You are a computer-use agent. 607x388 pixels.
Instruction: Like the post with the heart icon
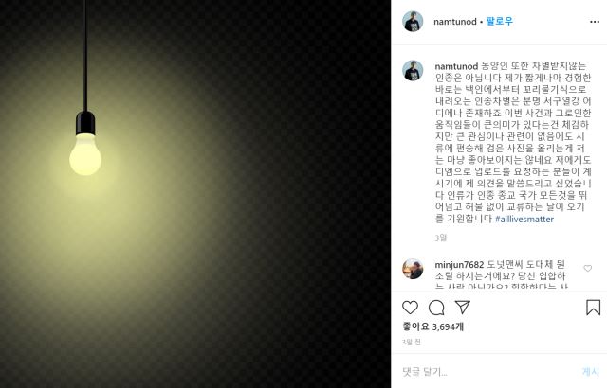(x=410, y=308)
